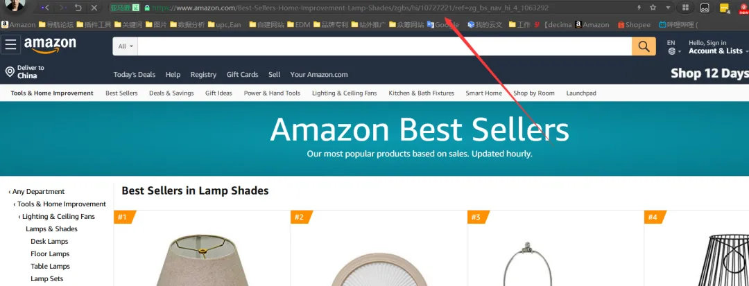Screen dimensions: 749x286
Task: Click the undo/restore page icon
Action: pos(78,8)
